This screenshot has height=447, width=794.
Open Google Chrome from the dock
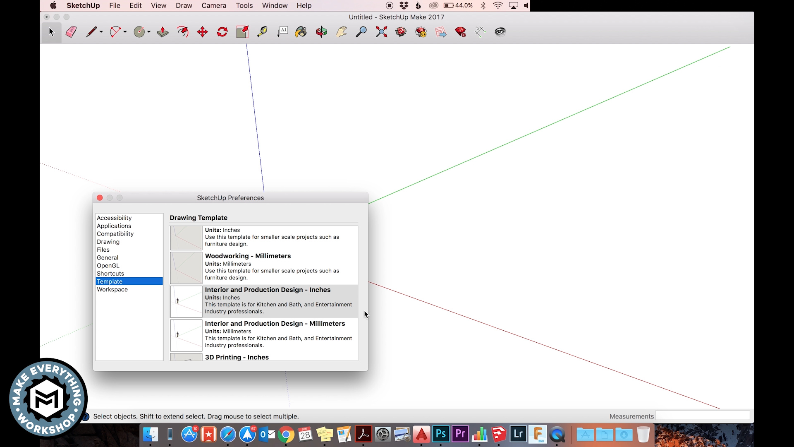tap(286, 435)
